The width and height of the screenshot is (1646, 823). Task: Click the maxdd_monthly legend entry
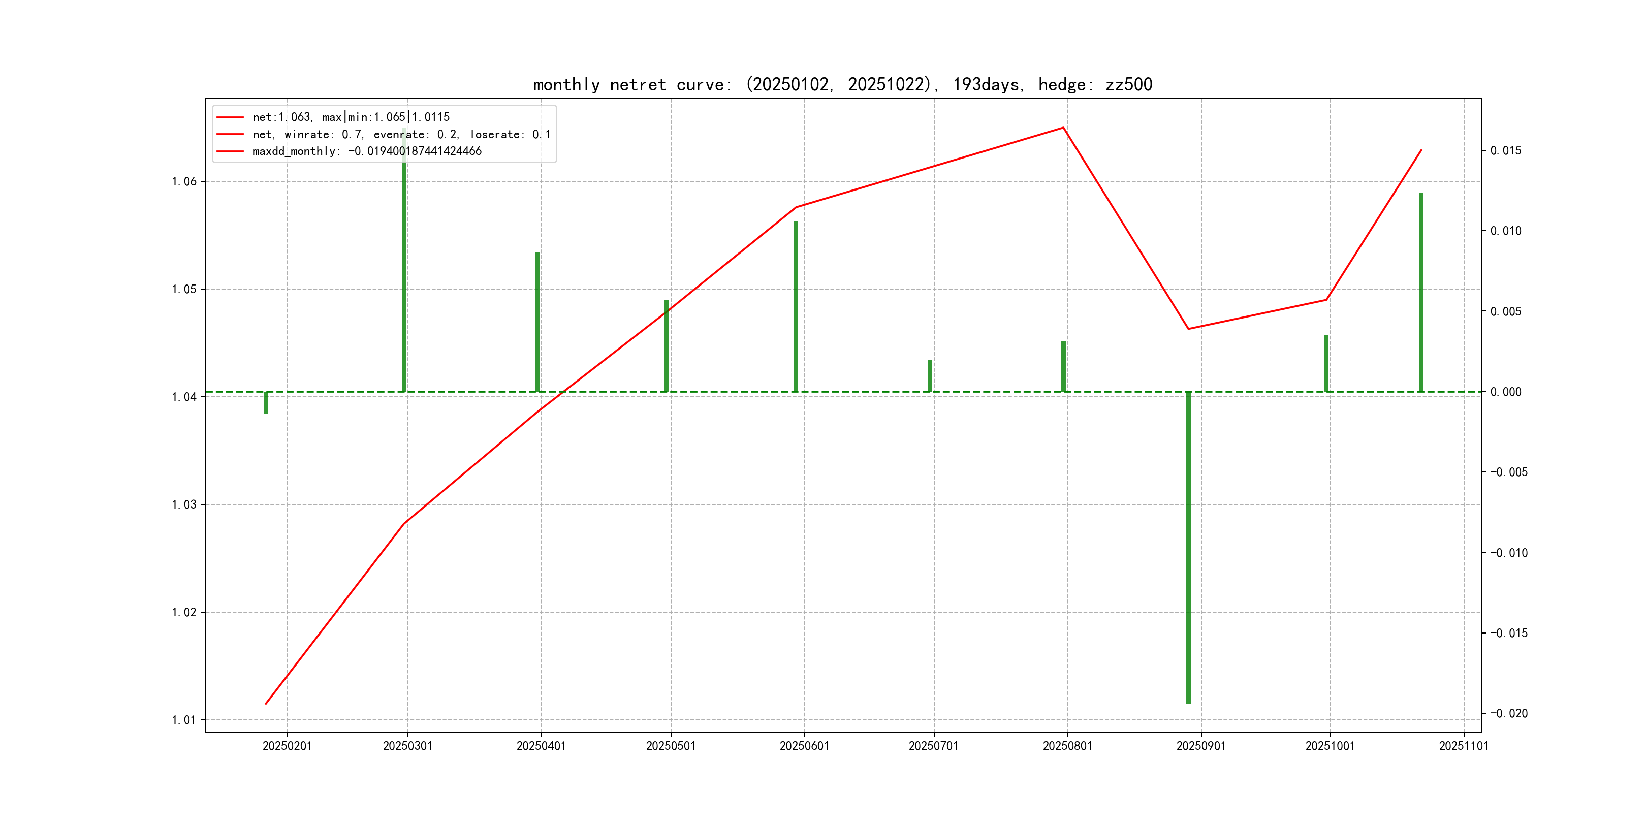(367, 151)
